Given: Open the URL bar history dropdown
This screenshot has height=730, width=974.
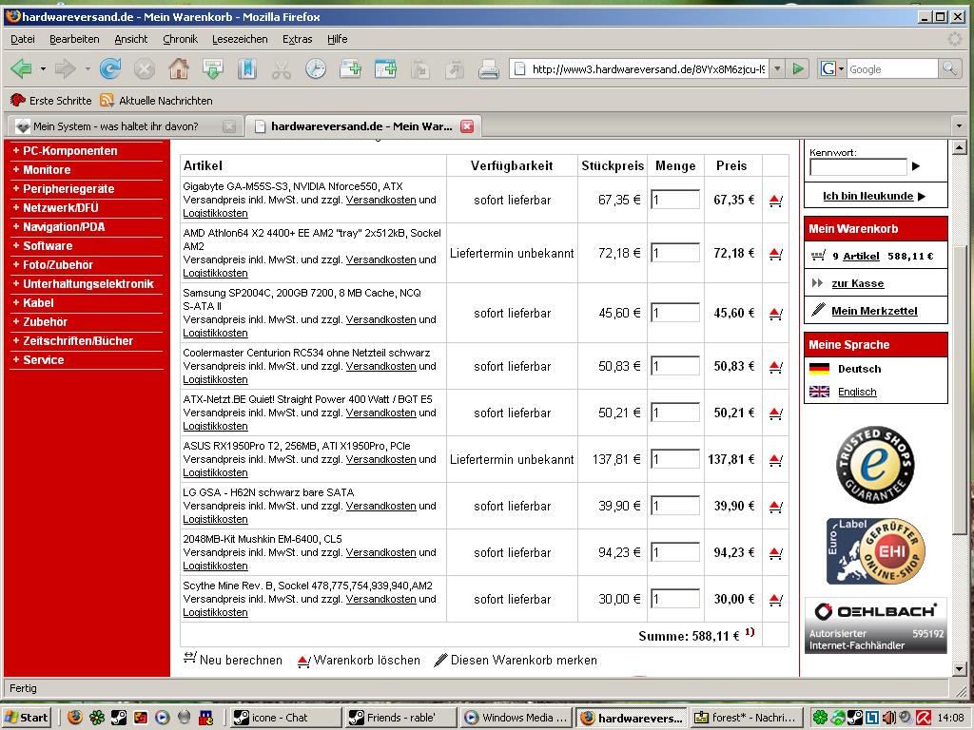Looking at the screenshot, I should 777,68.
